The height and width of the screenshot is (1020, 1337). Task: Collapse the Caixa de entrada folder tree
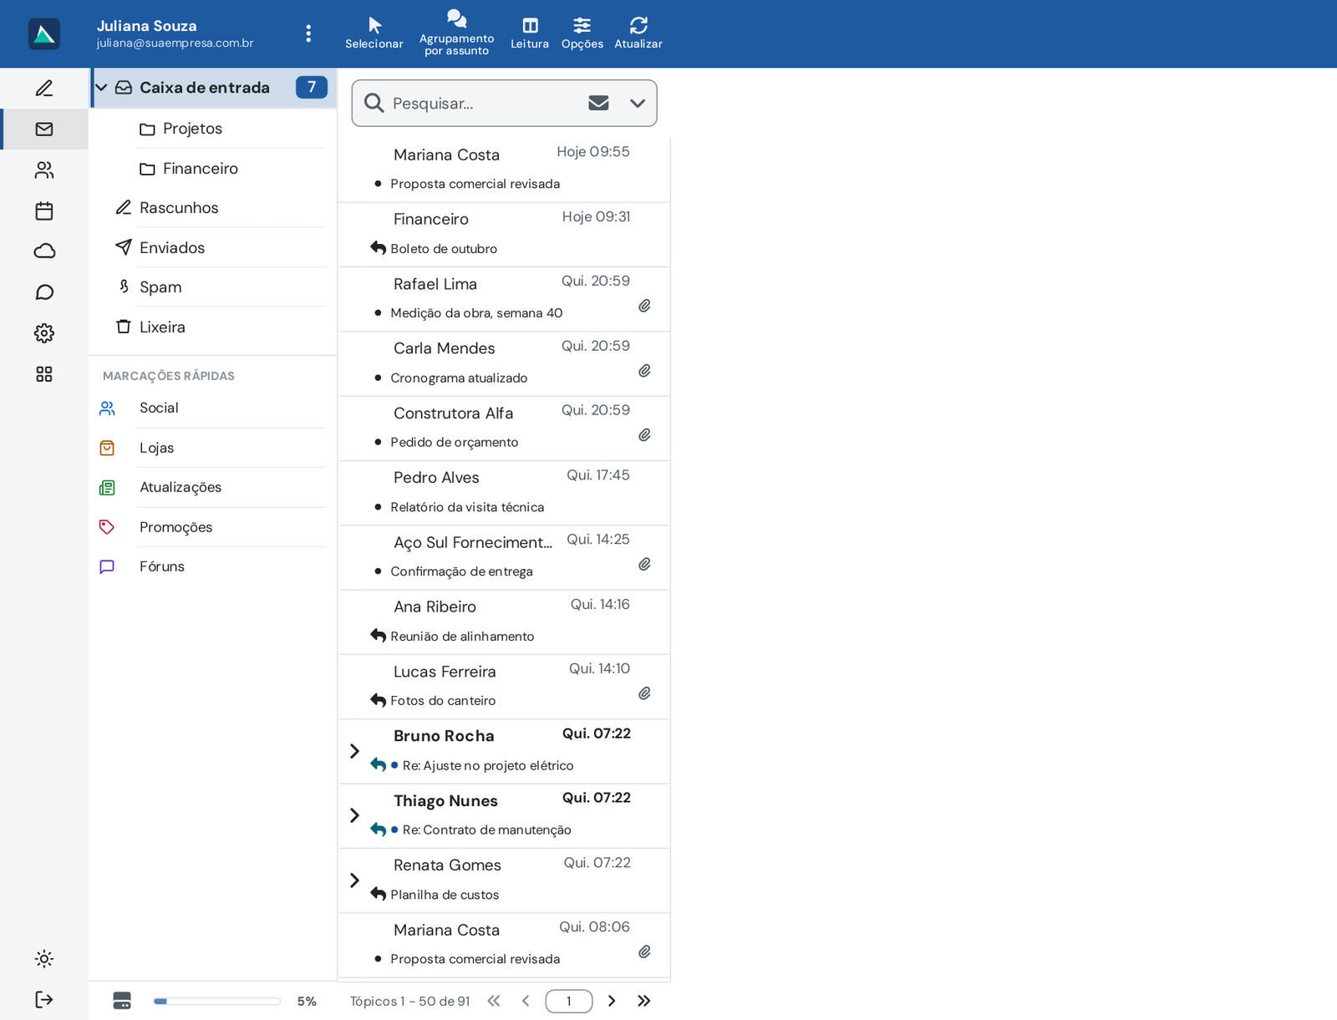(101, 88)
